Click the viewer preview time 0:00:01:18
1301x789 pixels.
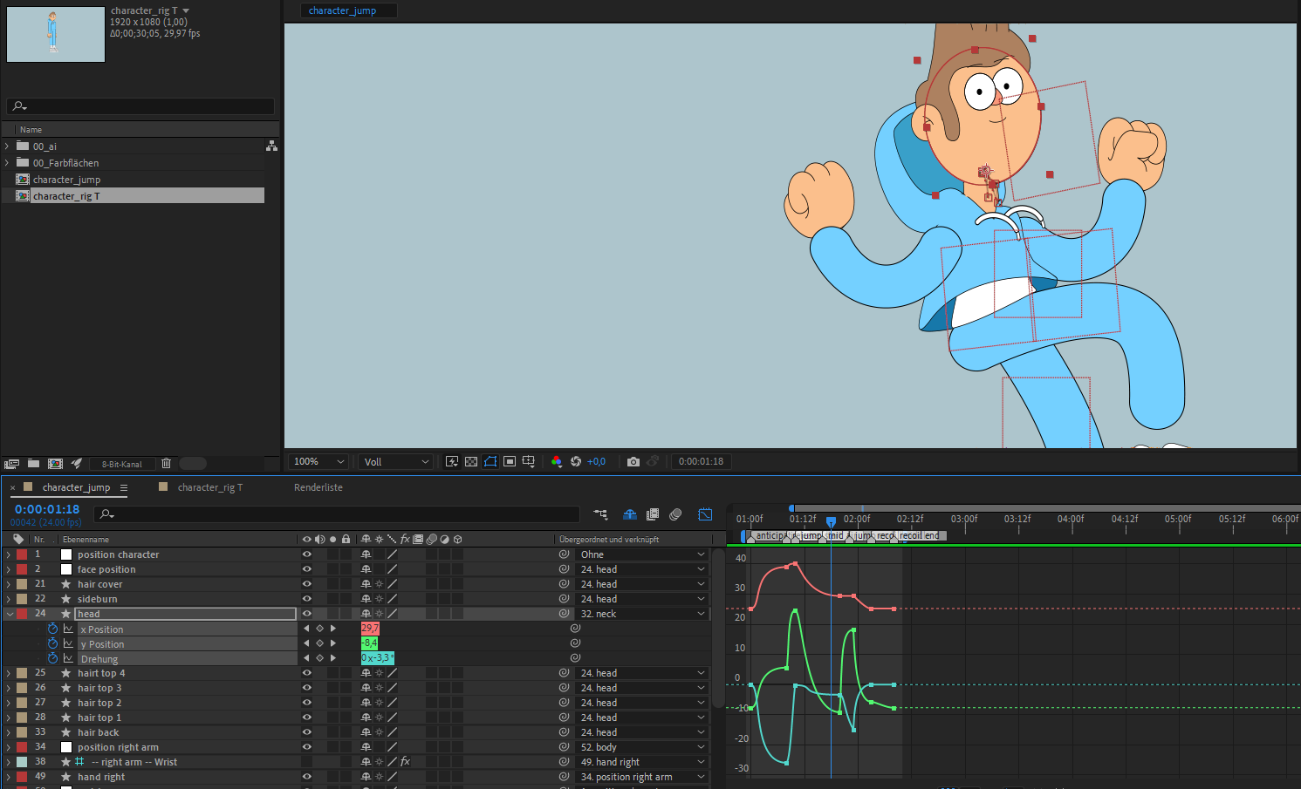point(701,462)
